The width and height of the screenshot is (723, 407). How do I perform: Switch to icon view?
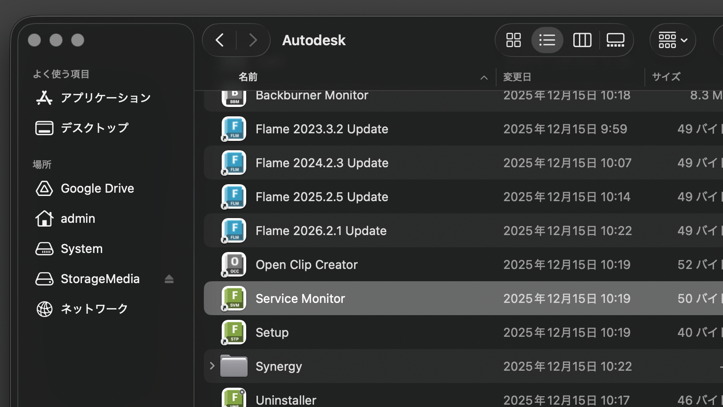tap(513, 40)
